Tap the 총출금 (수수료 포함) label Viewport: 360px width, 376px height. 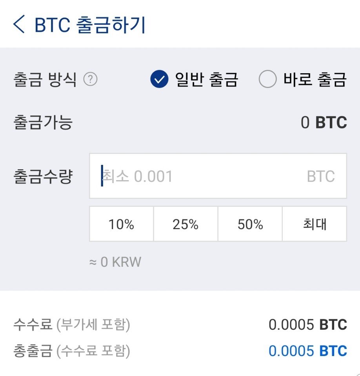tap(71, 351)
